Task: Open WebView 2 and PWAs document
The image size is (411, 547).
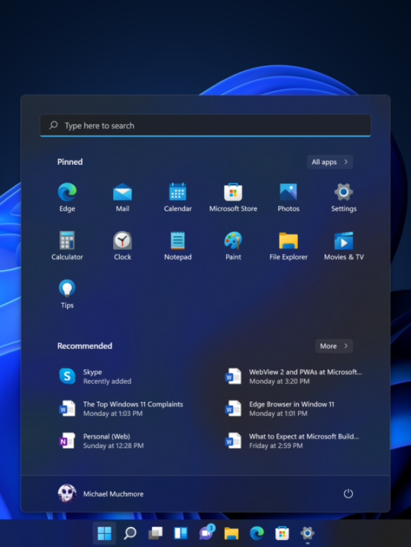Action: 293,376
